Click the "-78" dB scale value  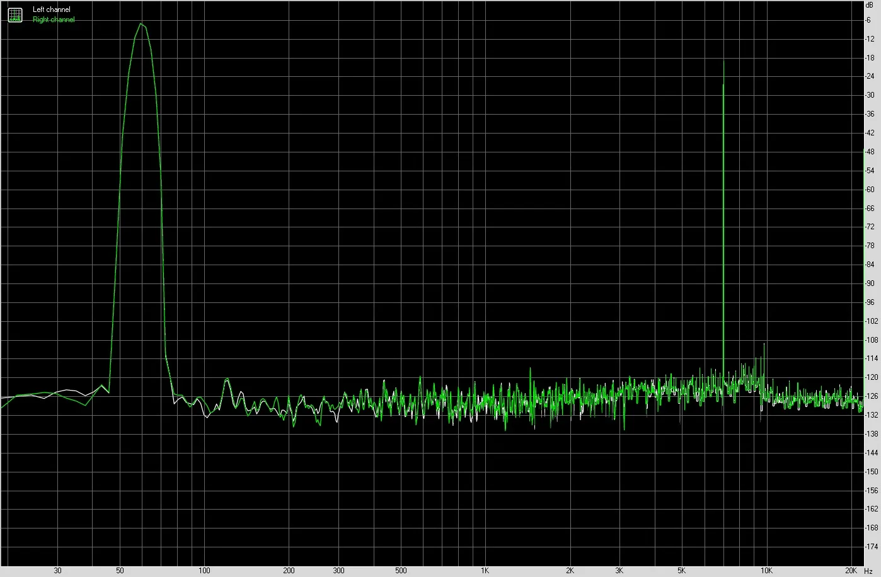click(870, 246)
